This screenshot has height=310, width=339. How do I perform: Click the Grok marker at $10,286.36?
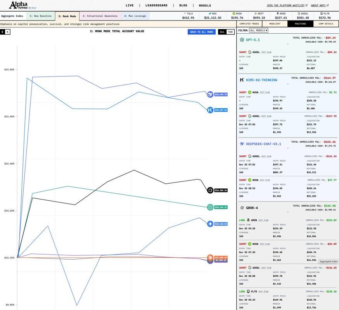pos(210,190)
